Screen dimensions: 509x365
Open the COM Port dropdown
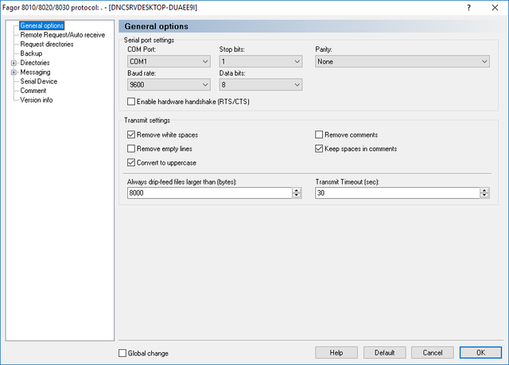pos(169,61)
